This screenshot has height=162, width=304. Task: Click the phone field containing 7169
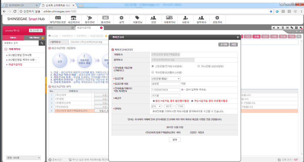(x=180, y=106)
